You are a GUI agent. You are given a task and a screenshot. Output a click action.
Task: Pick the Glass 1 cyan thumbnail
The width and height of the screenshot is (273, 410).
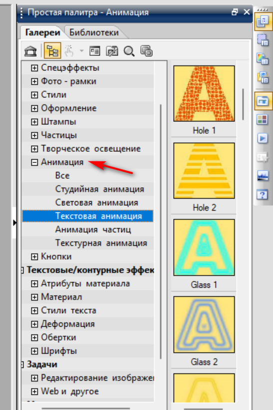pos(204,247)
